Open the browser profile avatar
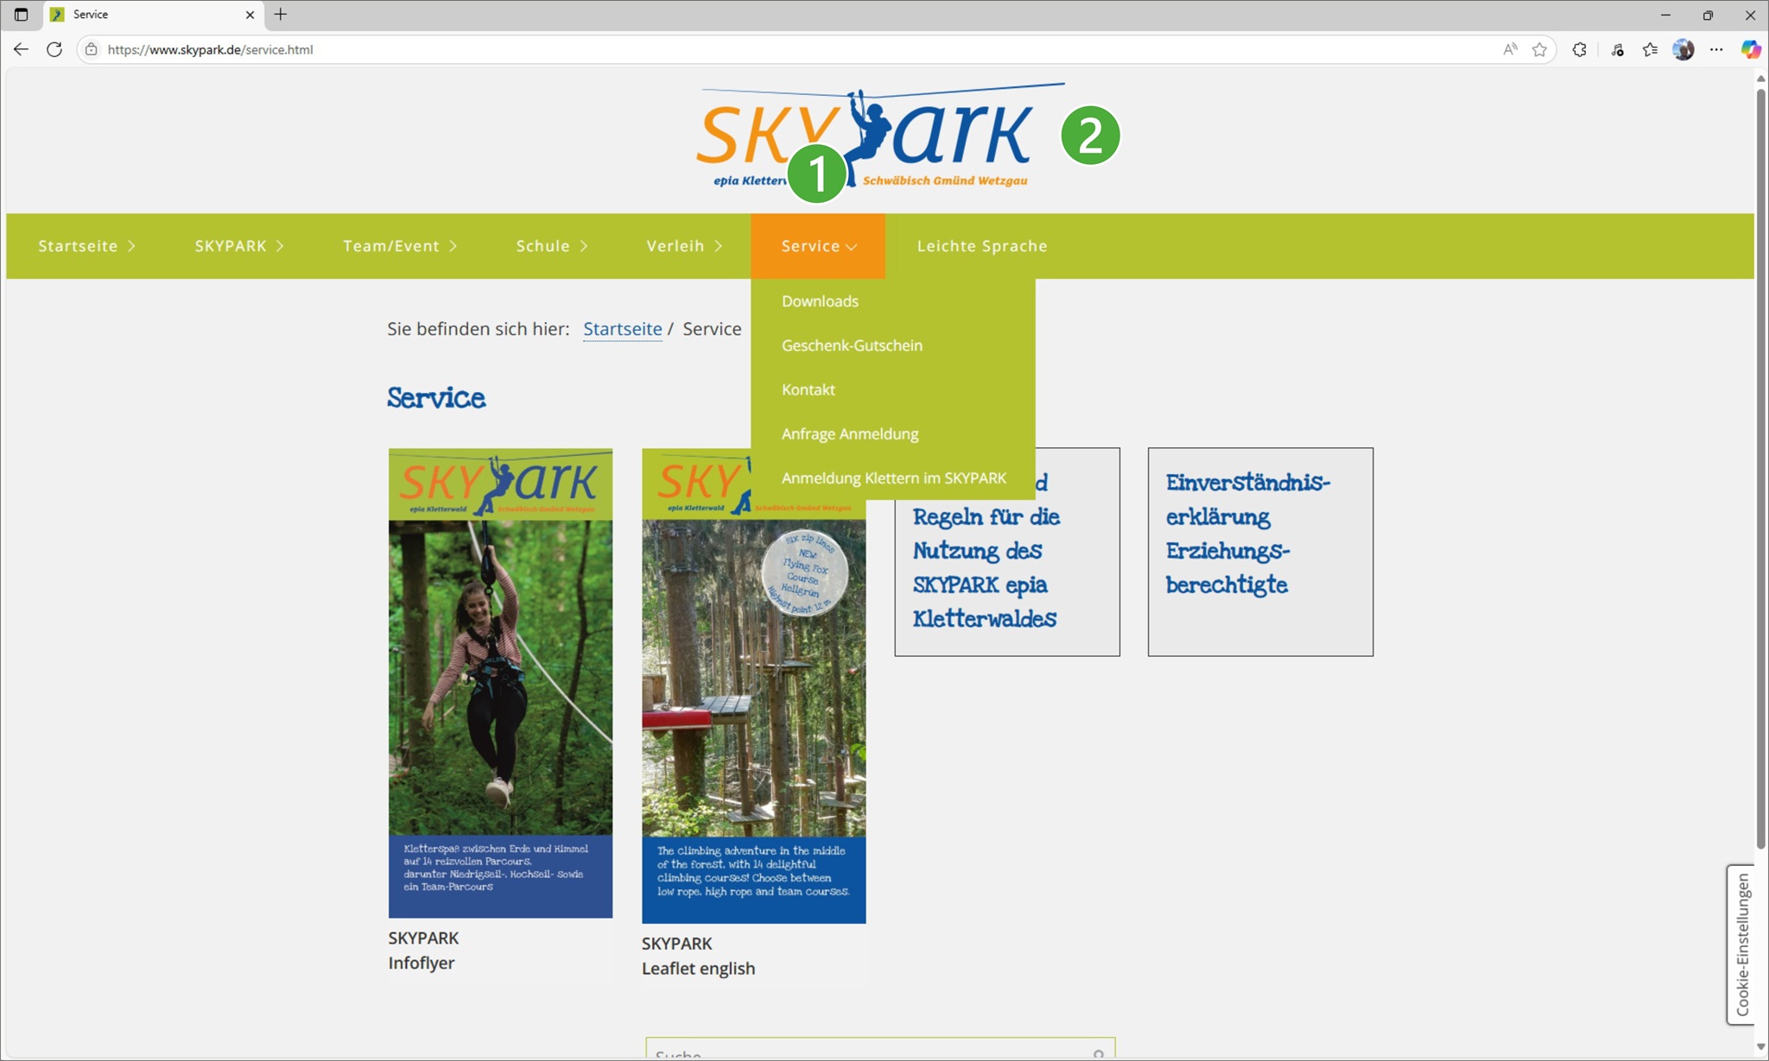 click(1683, 49)
